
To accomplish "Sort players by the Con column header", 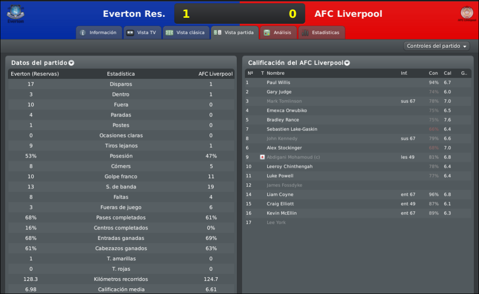I will pos(433,73).
